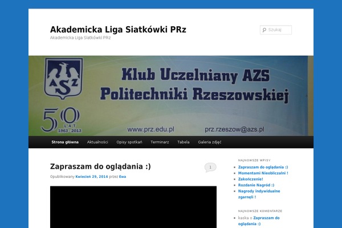Open author link Ewa

click(123, 177)
